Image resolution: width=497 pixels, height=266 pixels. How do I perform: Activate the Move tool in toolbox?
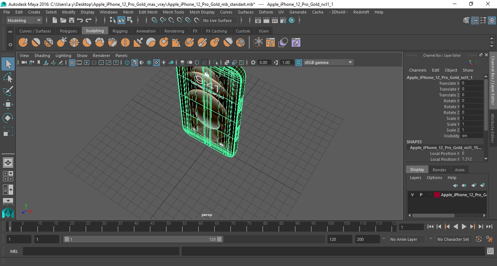pos(8,104)
